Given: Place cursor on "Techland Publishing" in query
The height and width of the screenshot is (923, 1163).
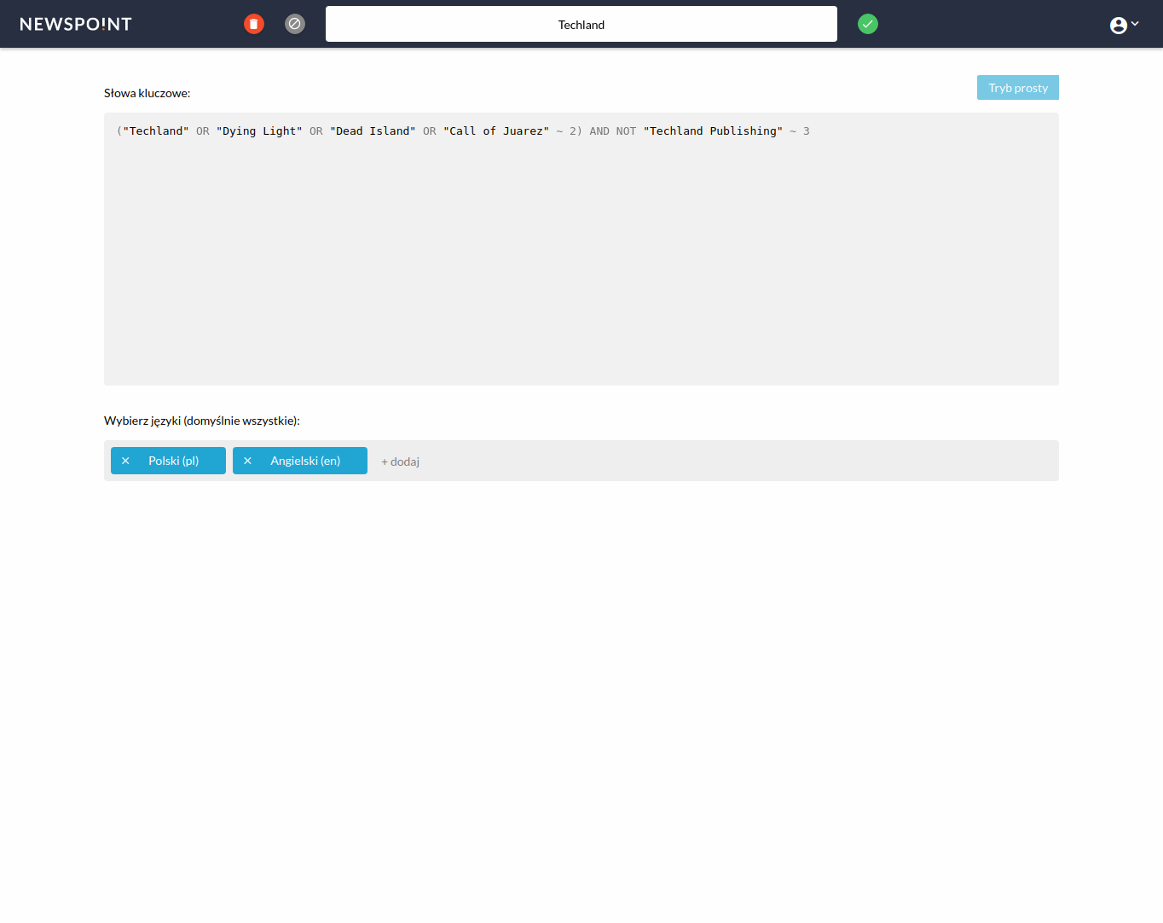Looking at the screenshot, I should tap(713, 131).
